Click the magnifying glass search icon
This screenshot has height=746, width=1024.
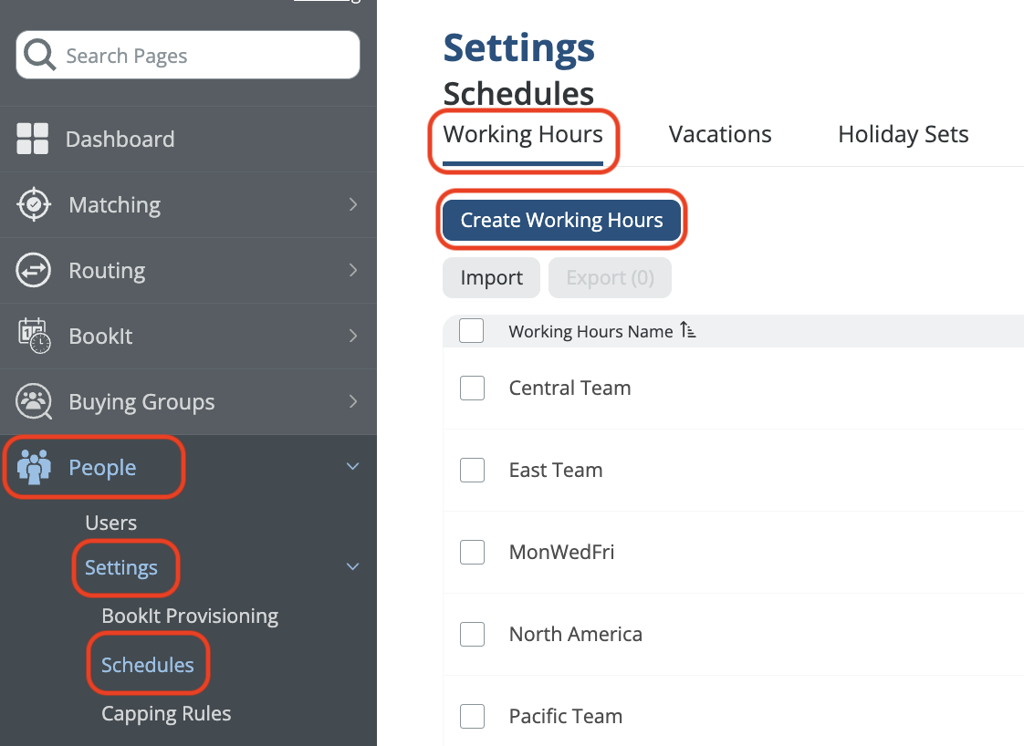pyautogui.click(x=40, y=56)
